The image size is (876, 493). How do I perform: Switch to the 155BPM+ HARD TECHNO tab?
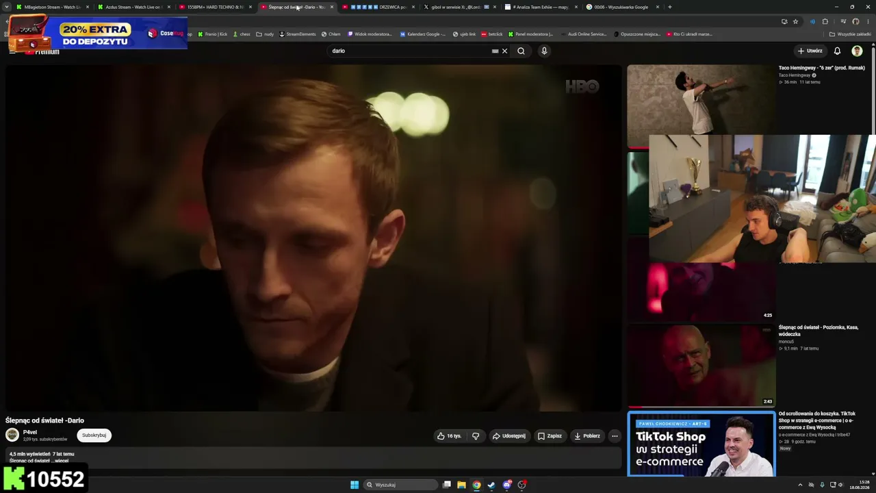pos(216,7)
